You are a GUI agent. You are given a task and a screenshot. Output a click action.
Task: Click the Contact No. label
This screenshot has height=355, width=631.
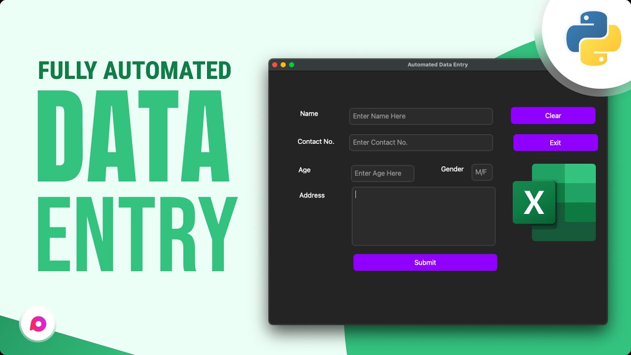316,142
